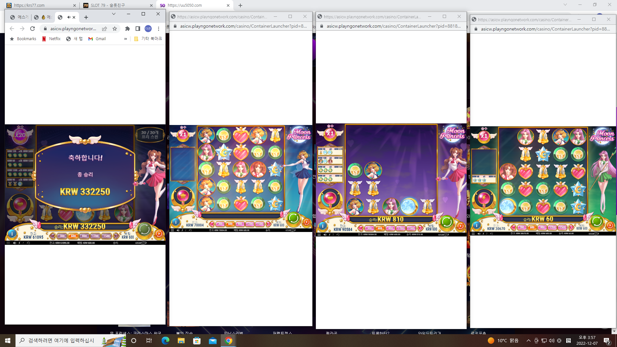The height and width of the screenshot is (347, 617).
Task: Toggle fast play lightning in the KRW 90584 game
Action: coord(329,235)
